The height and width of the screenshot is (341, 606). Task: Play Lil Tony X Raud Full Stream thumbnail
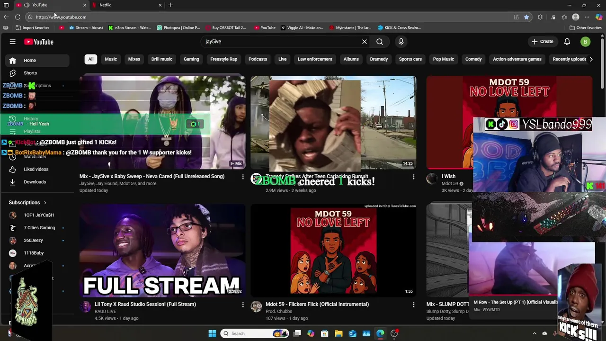point(162,250)
